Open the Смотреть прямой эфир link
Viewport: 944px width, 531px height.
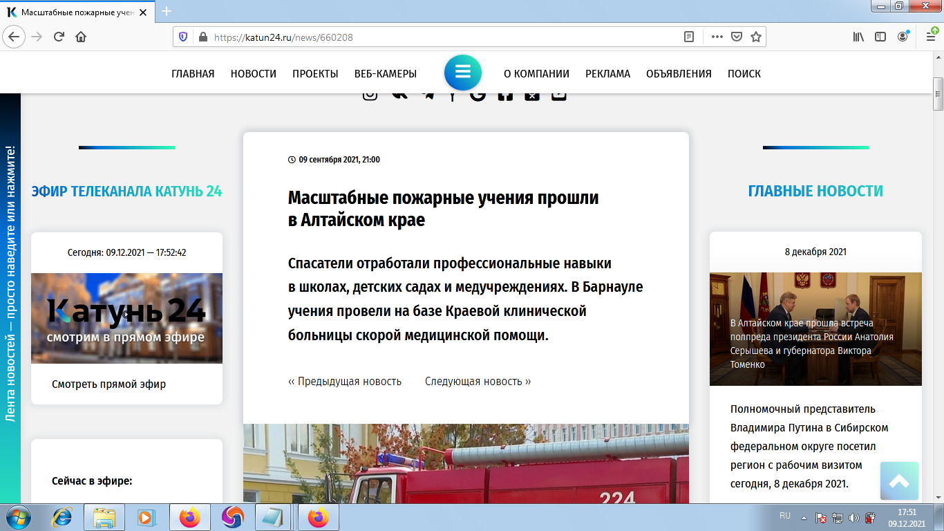pyautogui.click(x=107, y=384)
